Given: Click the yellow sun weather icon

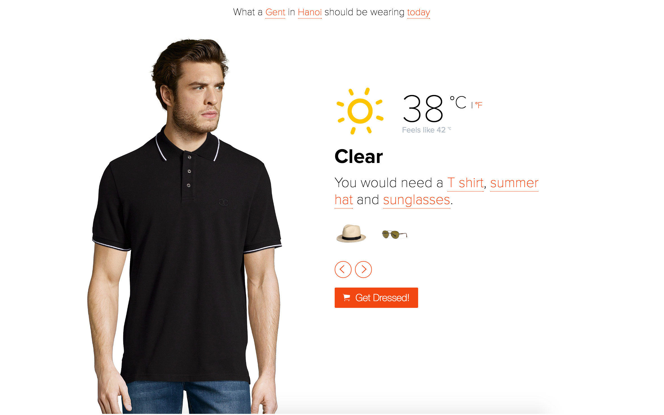Looking at the screenshot, I should [360, 111].
